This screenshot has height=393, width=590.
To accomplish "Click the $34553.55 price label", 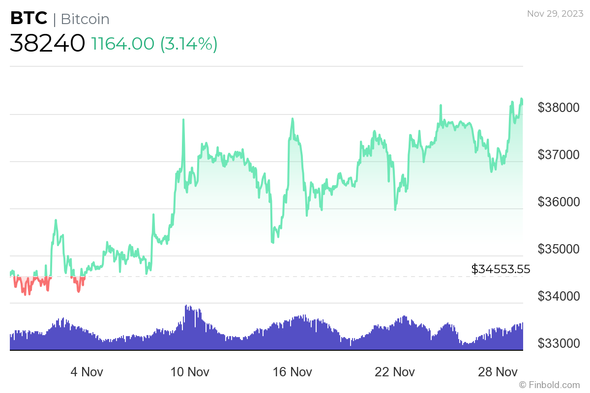I will tap(500, 269).
